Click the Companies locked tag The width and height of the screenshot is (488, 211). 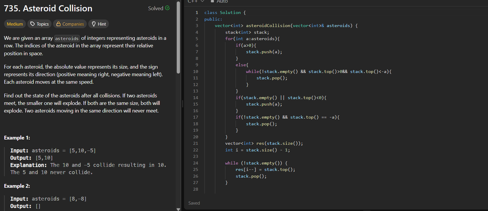(70, 24)
